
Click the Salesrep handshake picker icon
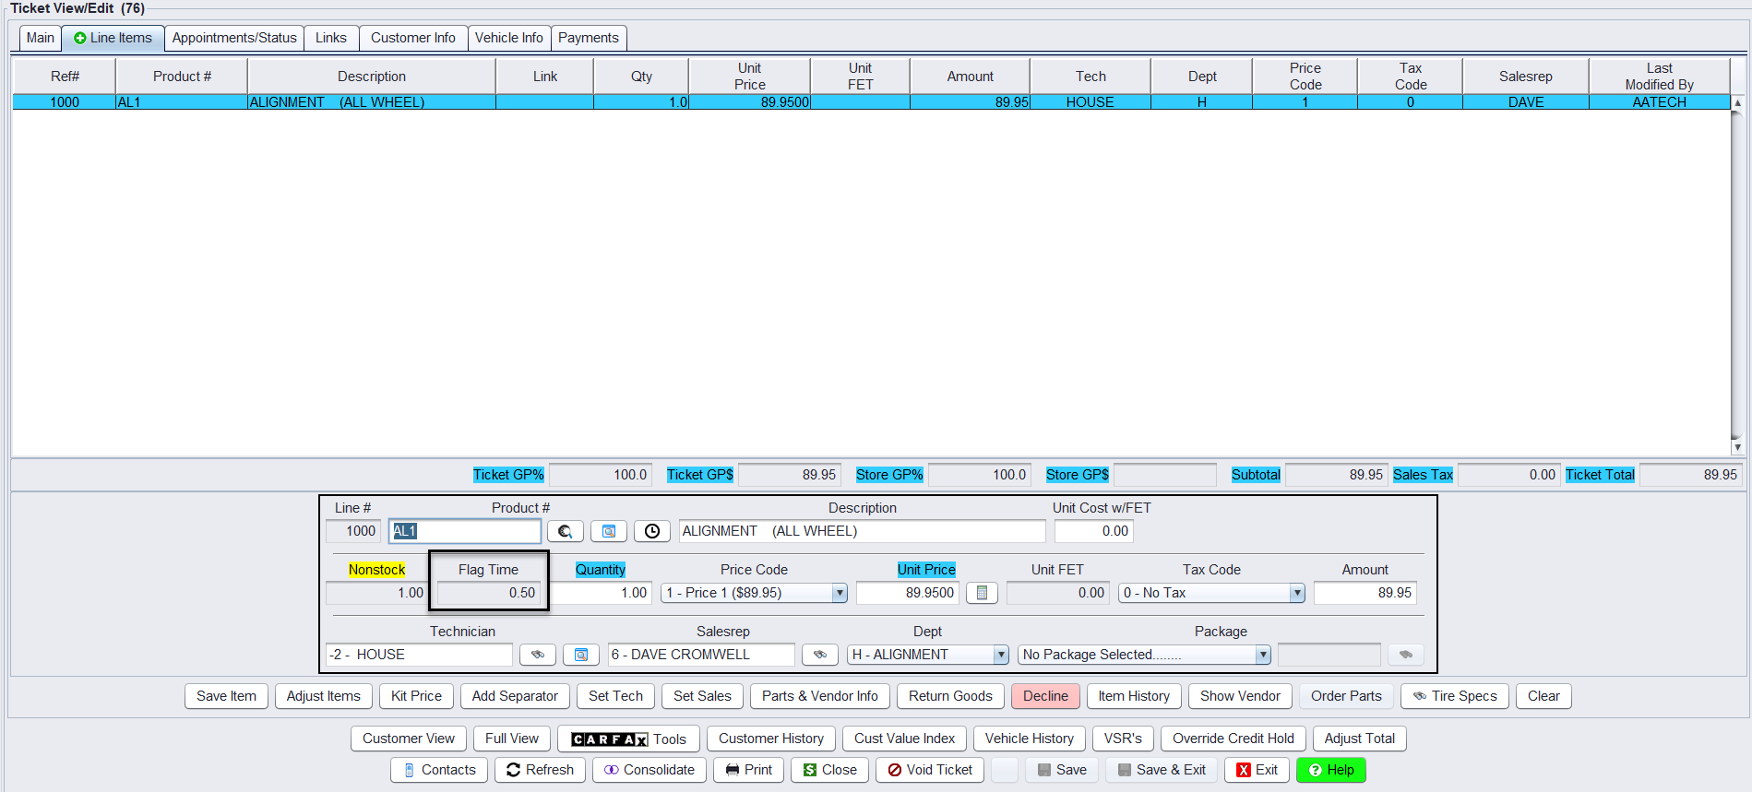click(819, 655)
